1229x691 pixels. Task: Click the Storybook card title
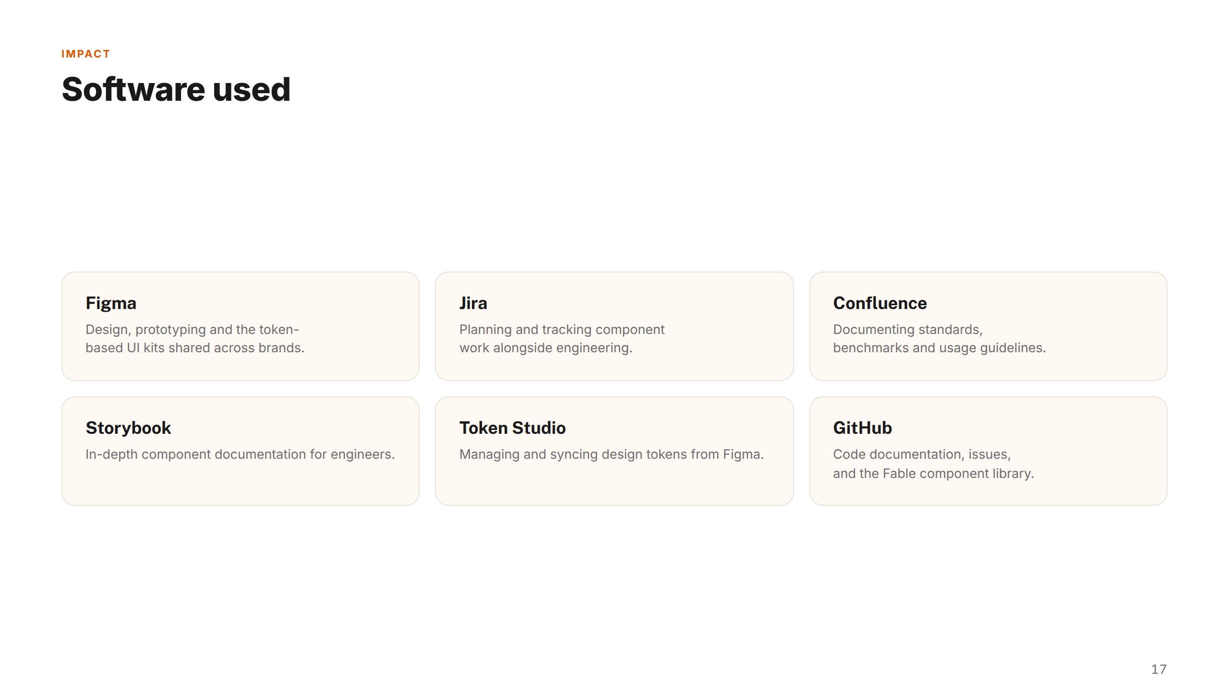(x=128, y=428)
